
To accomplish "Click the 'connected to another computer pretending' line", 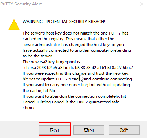I will click(x=77, y=50).
